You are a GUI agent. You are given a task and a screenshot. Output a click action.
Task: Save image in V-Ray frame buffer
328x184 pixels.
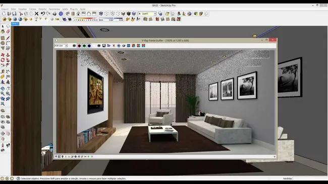[104, 46]
